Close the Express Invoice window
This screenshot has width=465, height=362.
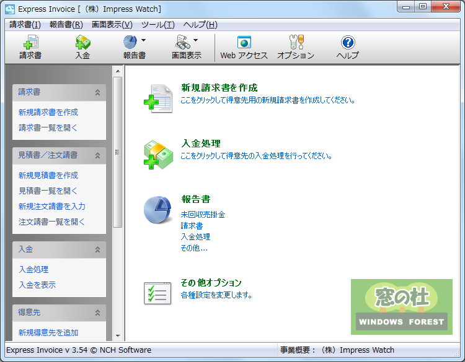[446, 7]
